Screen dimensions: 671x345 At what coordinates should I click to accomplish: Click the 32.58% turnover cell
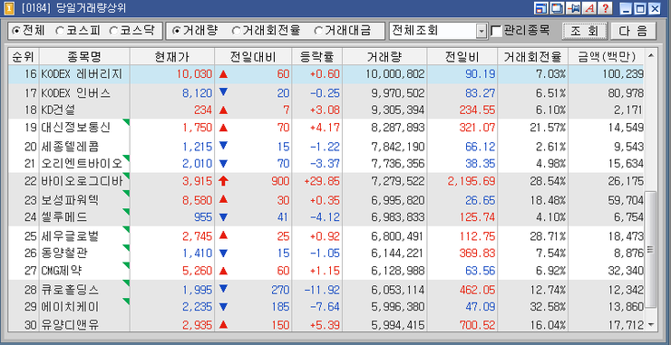[x=548, y=307]
